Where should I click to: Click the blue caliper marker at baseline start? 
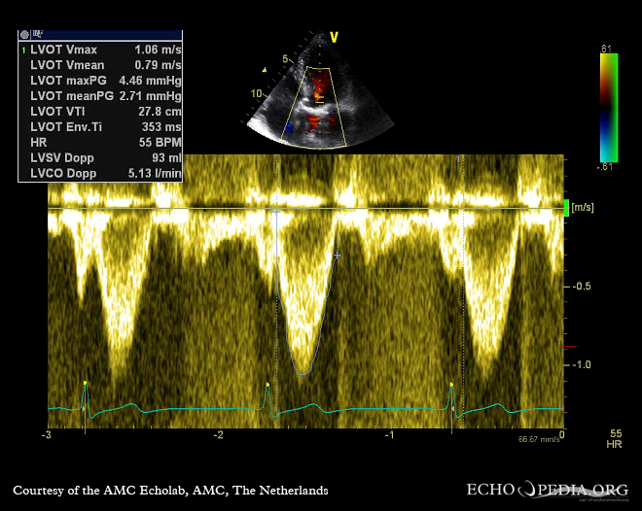coord(276,210)
